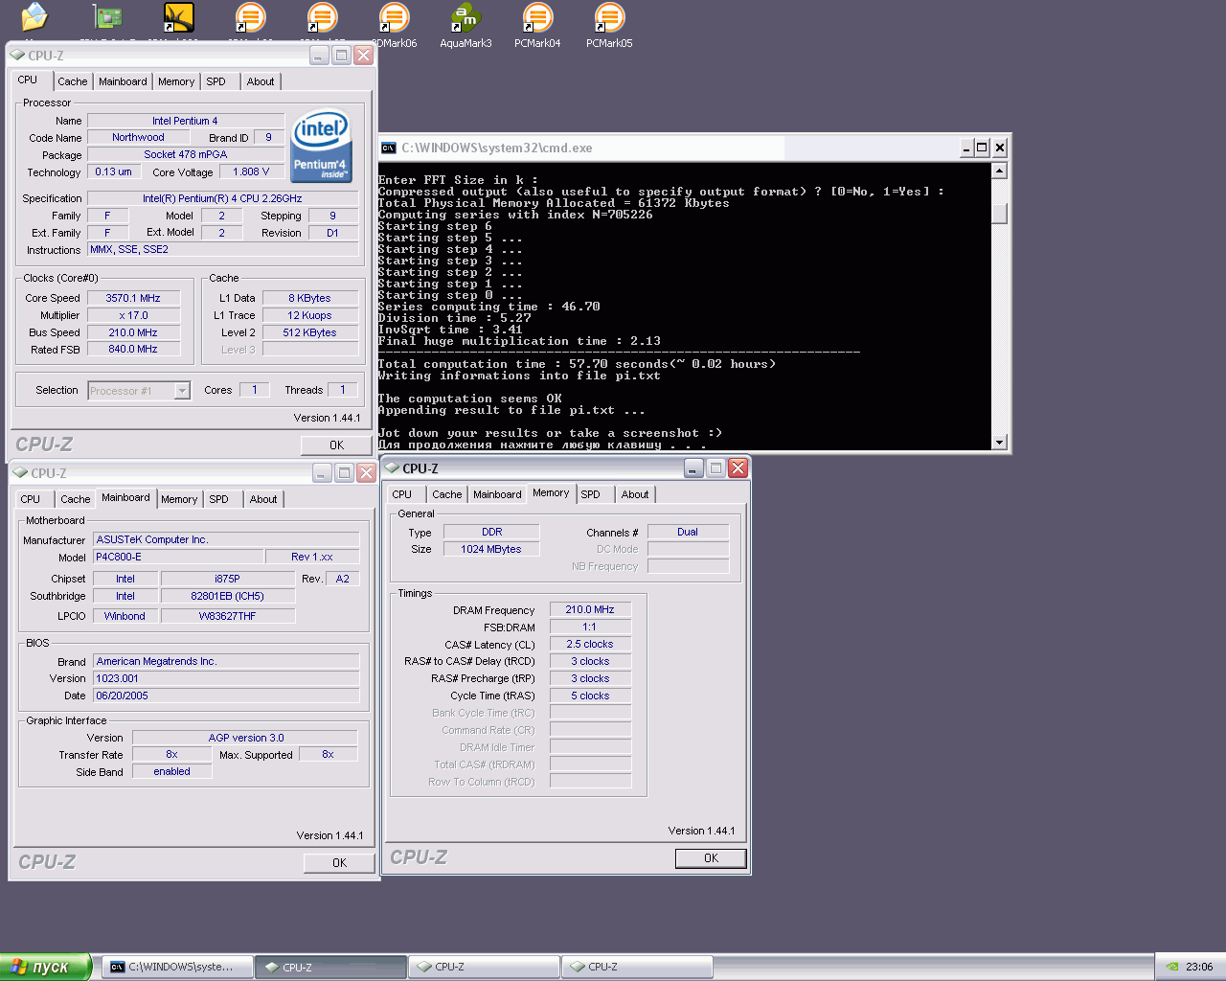Close the Memory CPU-Z window
This screenshot has width=1226, height=981.
738,468
